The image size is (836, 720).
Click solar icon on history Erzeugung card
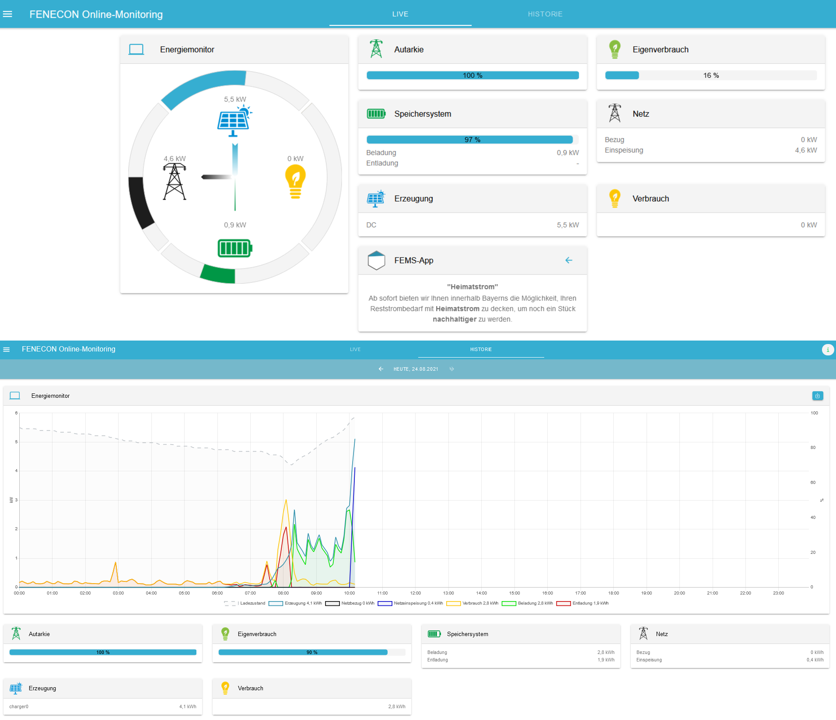(16, 688)
